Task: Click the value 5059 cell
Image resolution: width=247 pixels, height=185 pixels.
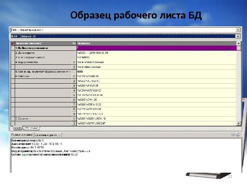Action: [x=156, y=72]
